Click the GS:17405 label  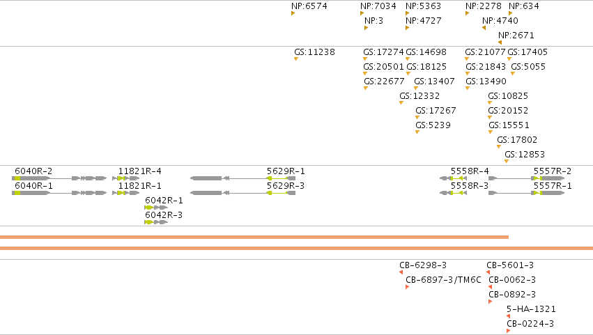tap(527, 52)
